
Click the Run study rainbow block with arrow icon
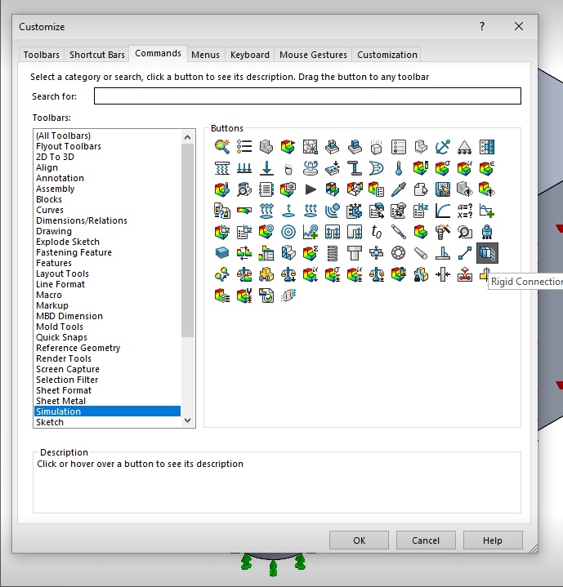click(288, 147)
